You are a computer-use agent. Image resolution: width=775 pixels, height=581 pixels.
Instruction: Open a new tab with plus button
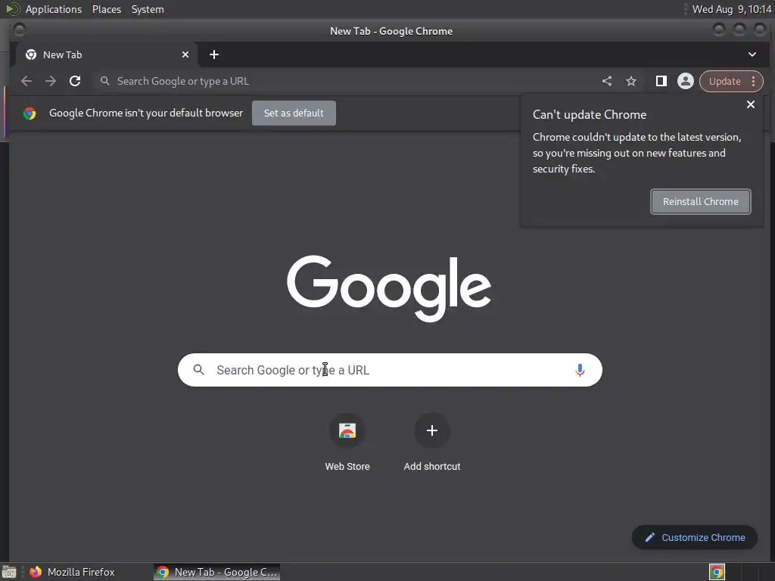pos(214,54)
